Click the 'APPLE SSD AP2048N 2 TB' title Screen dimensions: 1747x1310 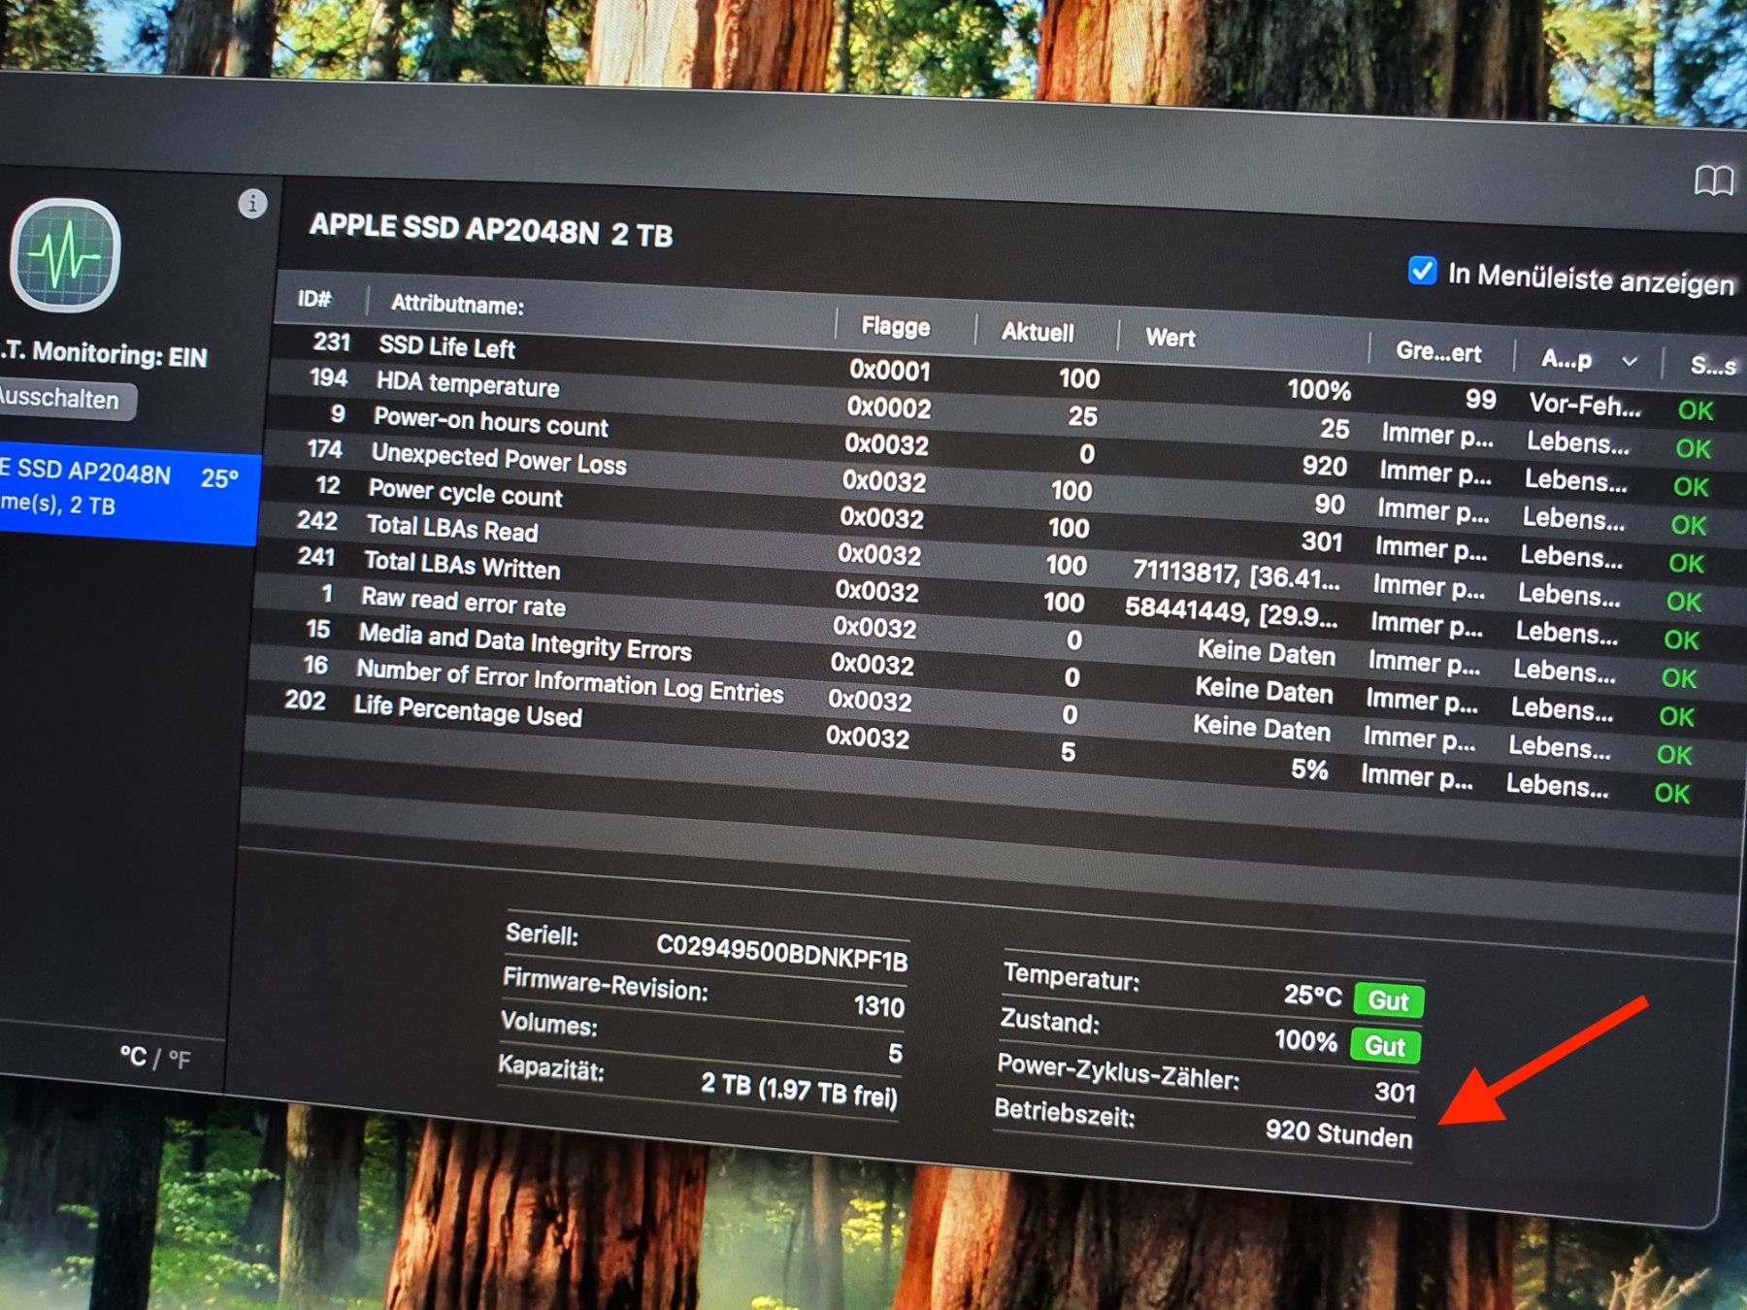[490, 230]
